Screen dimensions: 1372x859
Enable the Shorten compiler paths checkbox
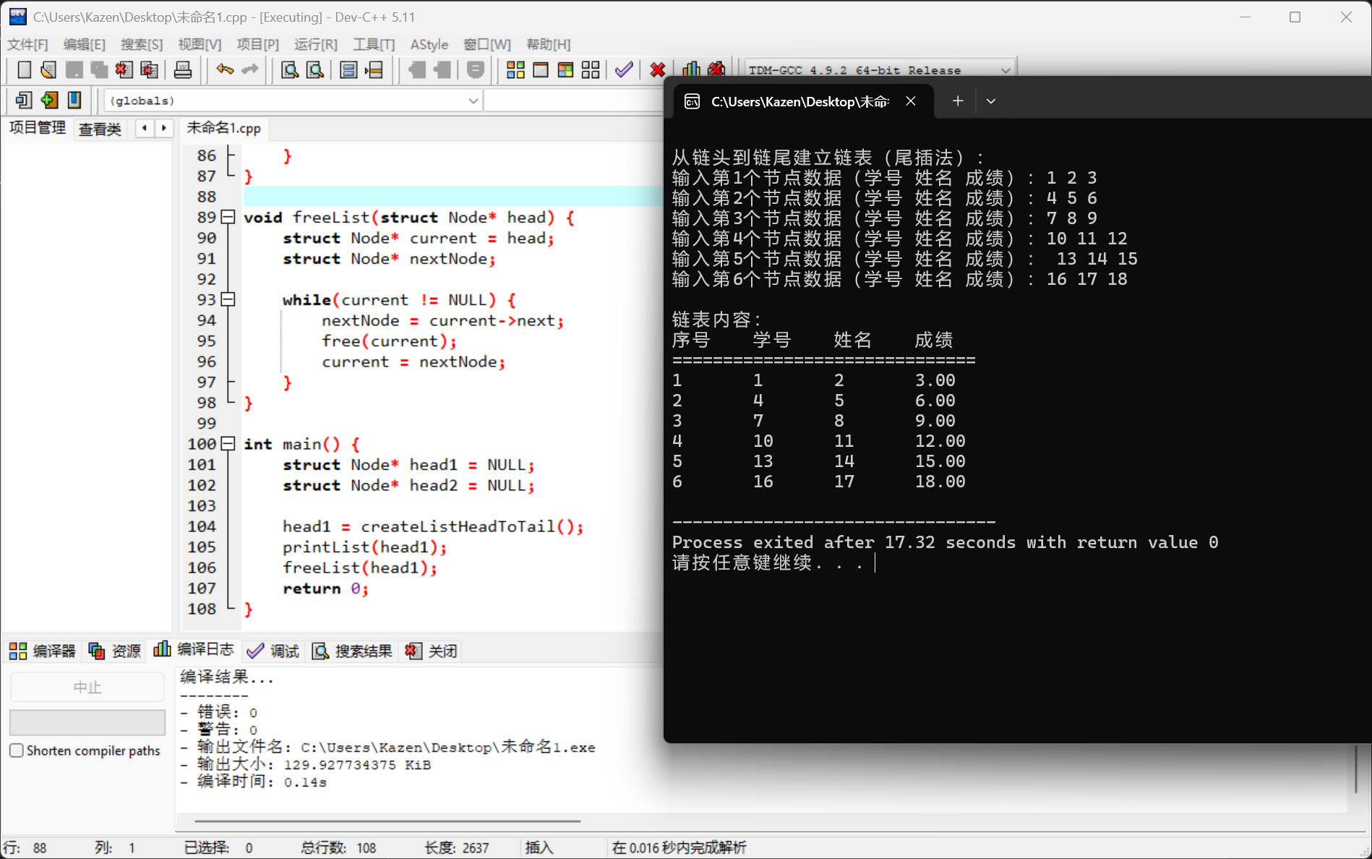coord(17,751)
